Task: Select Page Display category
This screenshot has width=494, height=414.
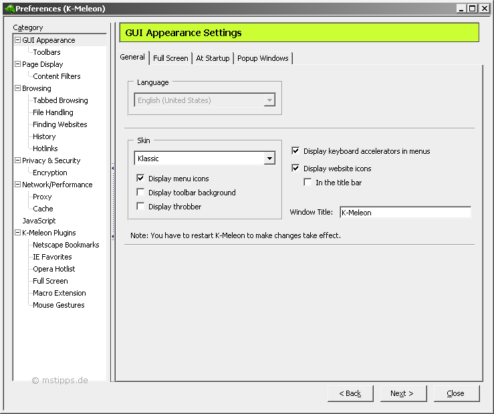Action: pos(43,64)
